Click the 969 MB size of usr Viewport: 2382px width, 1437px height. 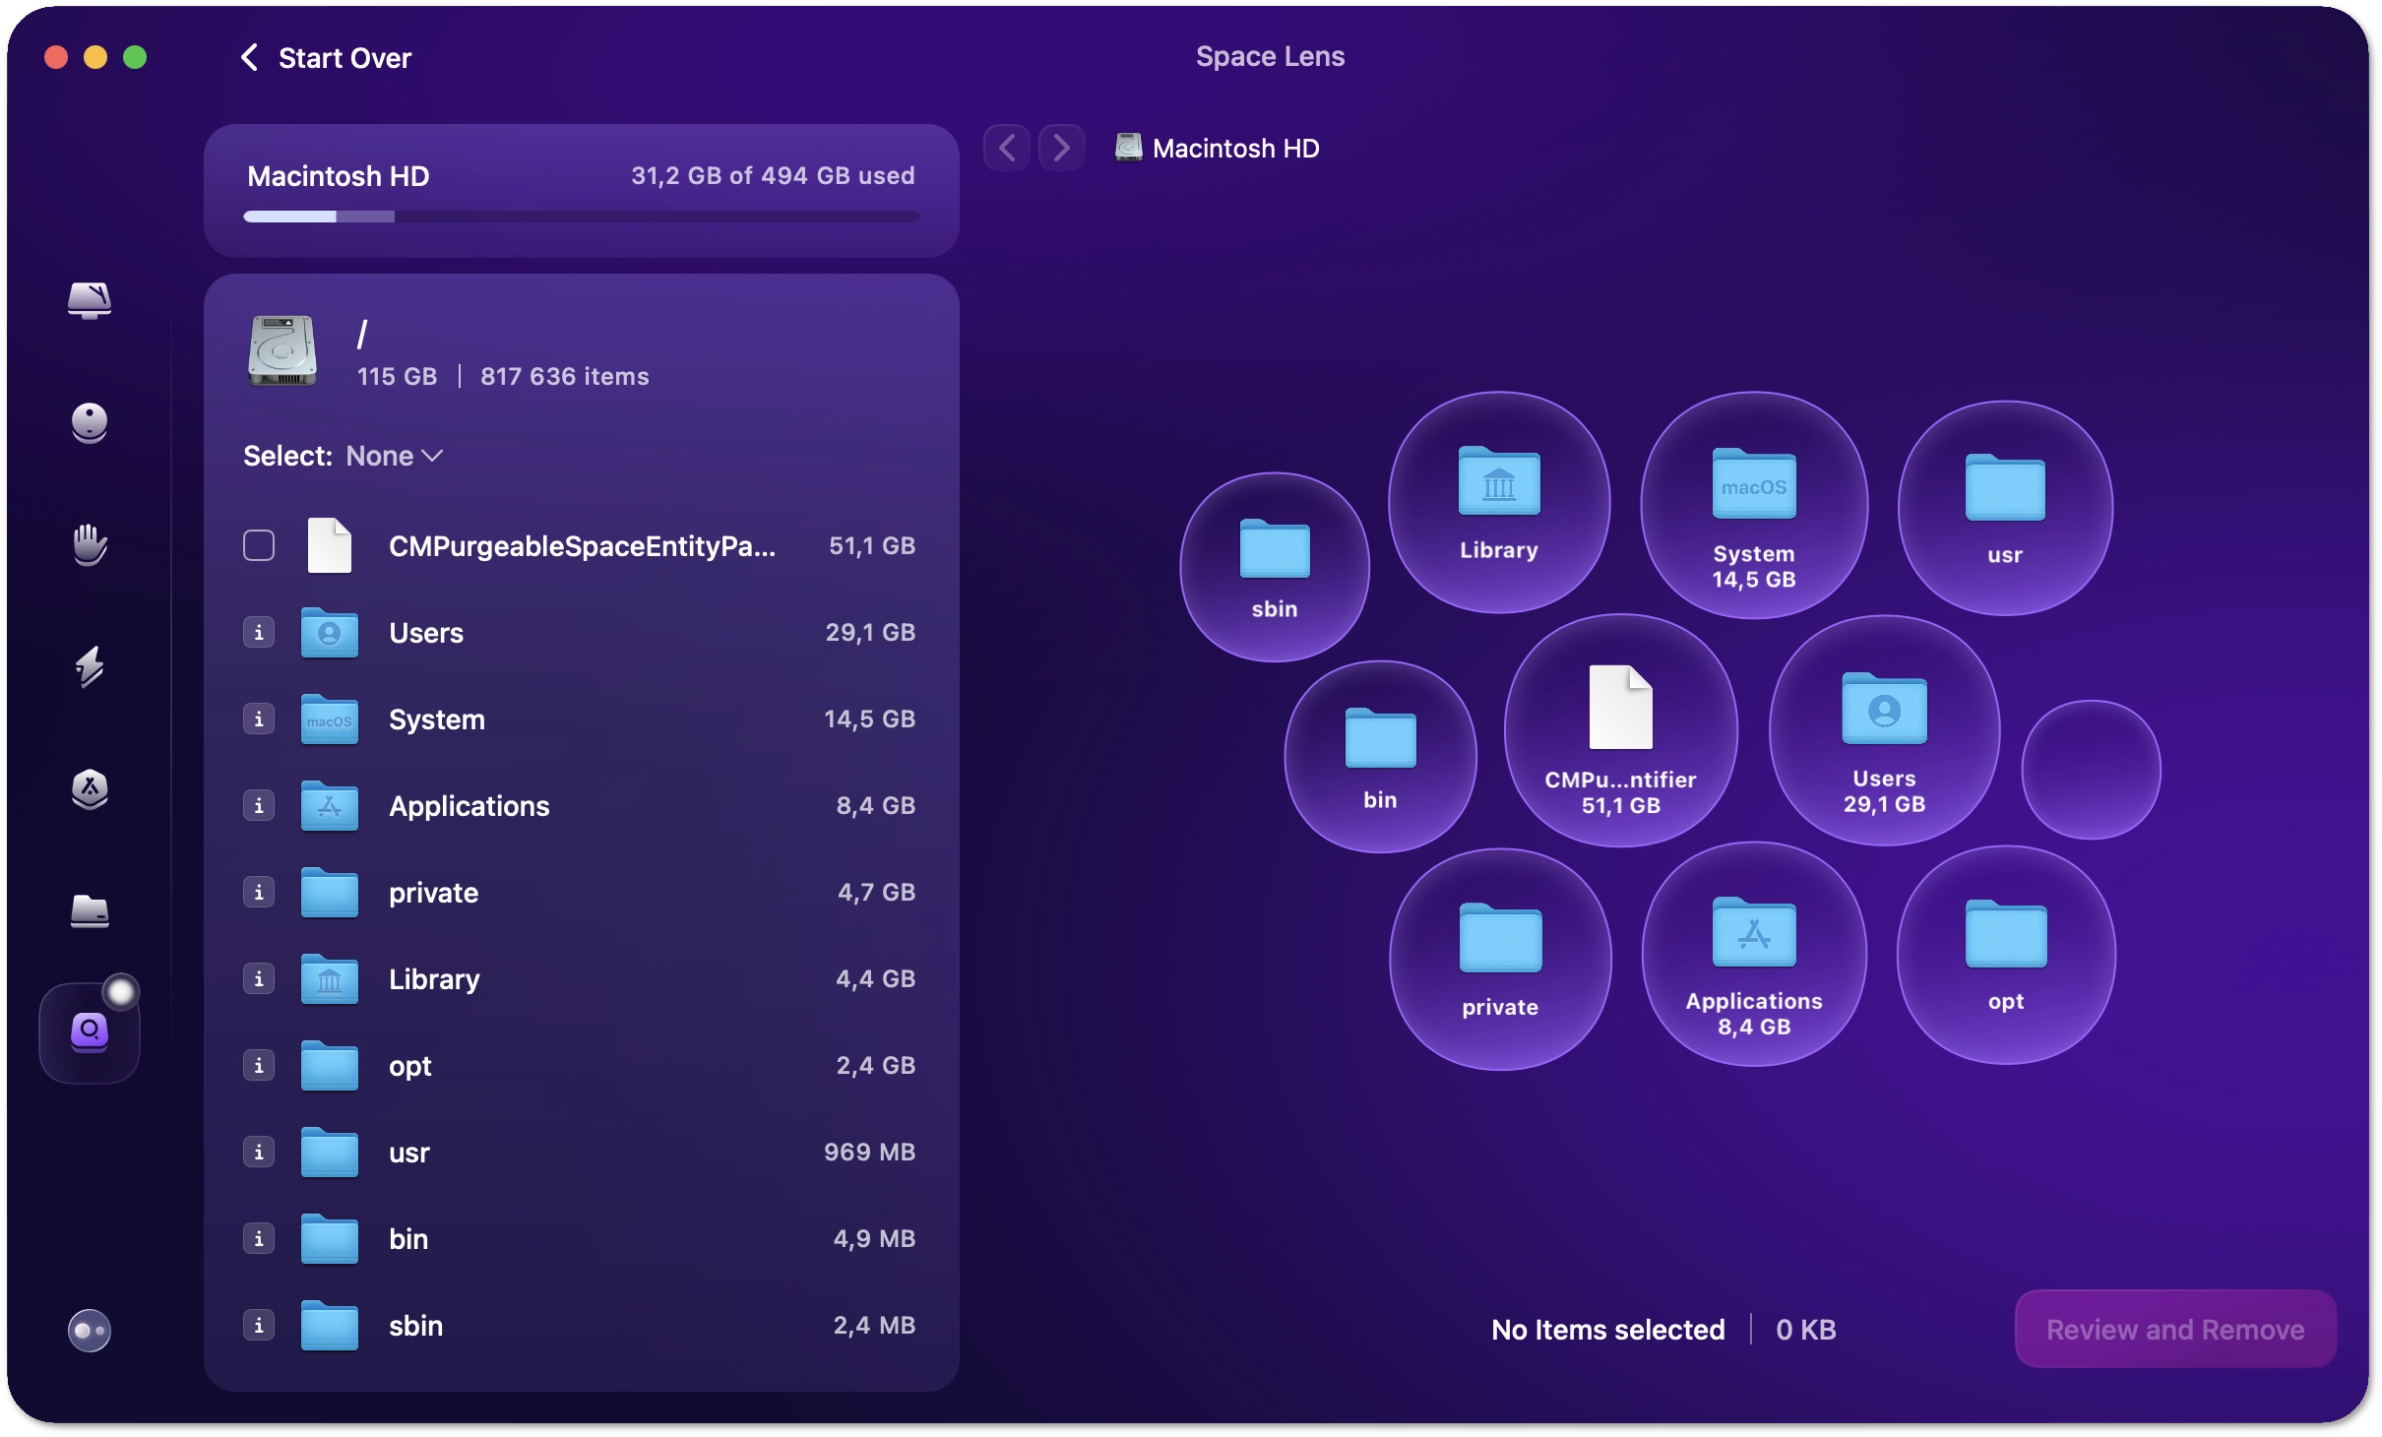pos(870,1152)
